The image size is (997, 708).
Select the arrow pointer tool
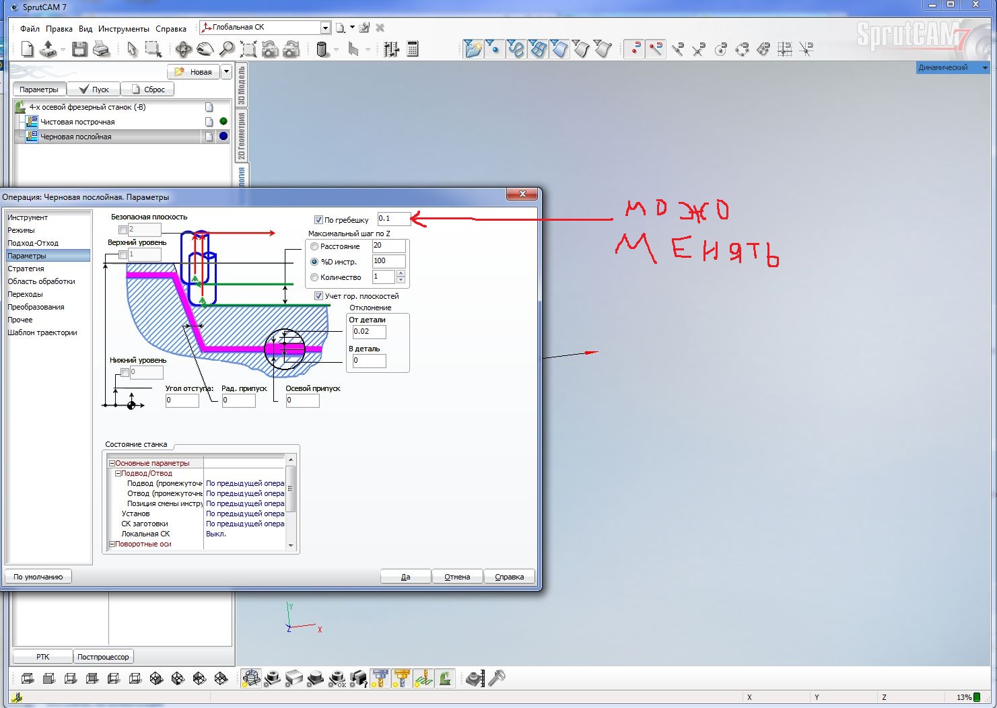tap(132, 49)
